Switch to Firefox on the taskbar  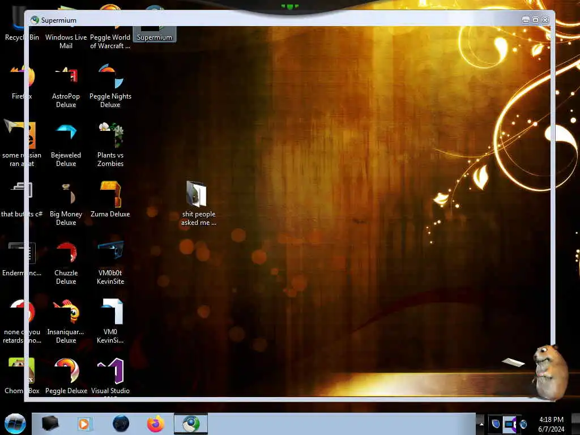click(x=156, y=424)
